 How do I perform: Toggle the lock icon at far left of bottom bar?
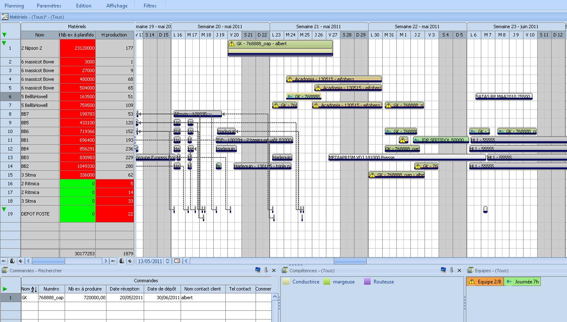click(12, 261)
